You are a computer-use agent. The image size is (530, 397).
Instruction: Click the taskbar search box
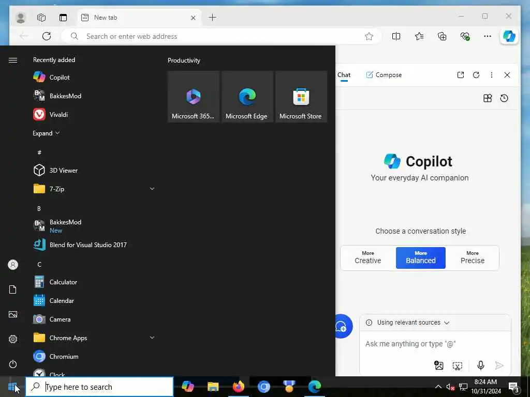click(x=99, y=387)
